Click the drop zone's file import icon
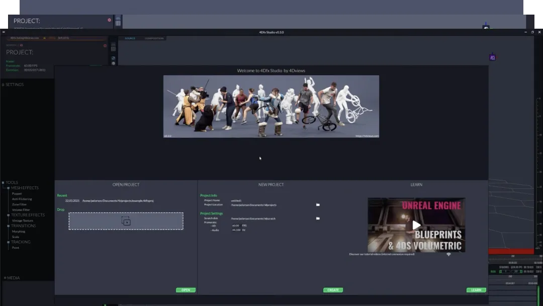 pos(126,221)
